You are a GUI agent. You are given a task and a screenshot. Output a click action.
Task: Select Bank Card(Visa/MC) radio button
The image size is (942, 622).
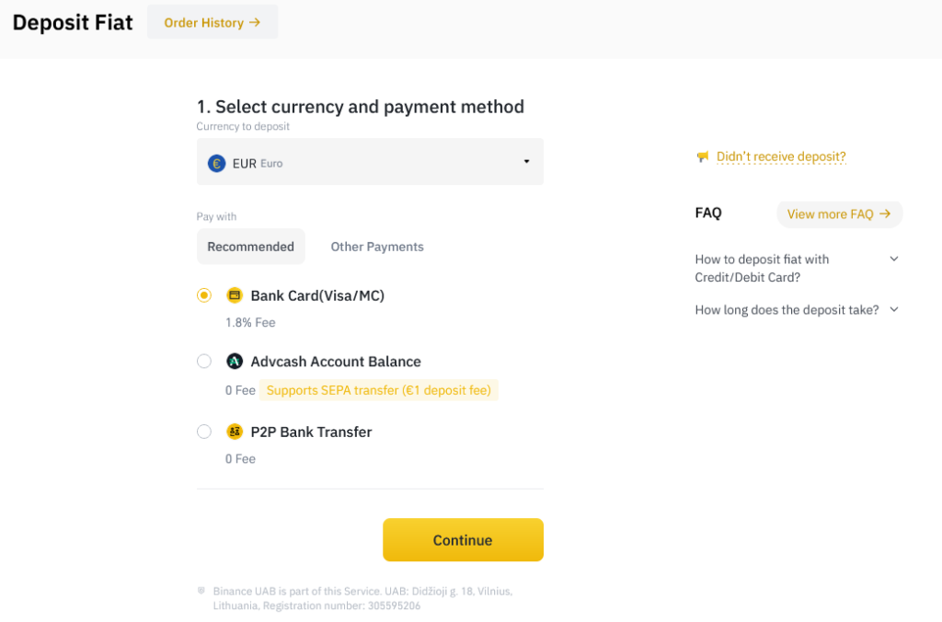204,295
